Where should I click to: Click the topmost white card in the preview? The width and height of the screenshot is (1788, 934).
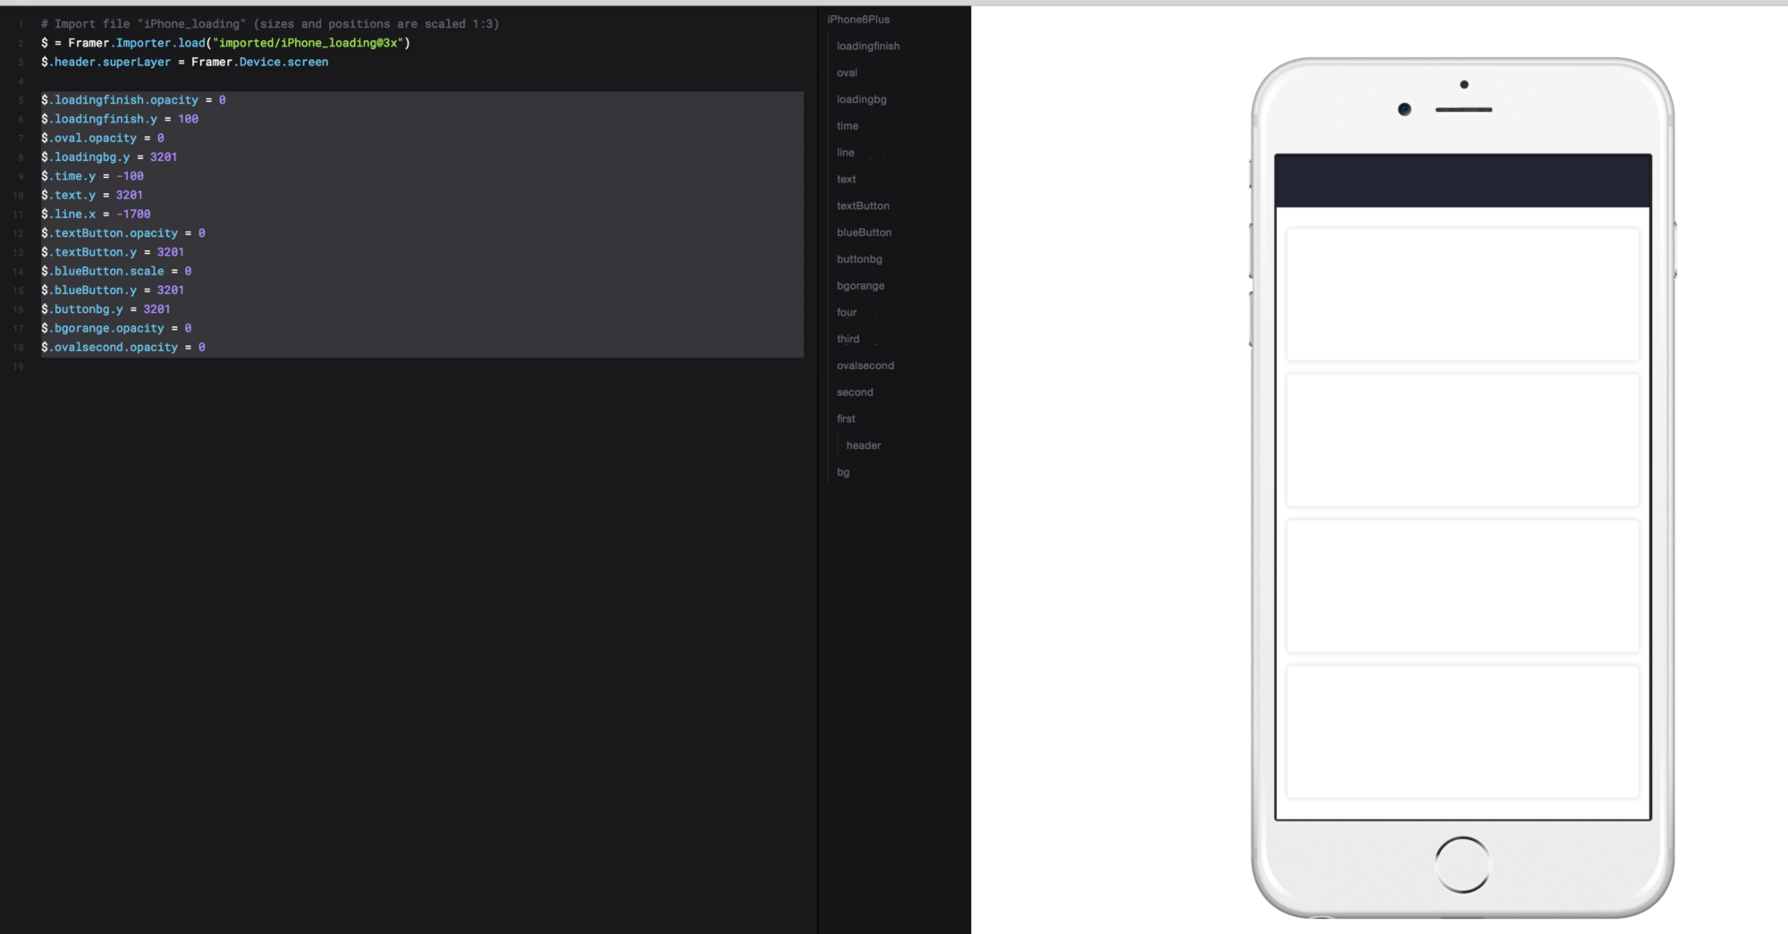point(1462,295)
